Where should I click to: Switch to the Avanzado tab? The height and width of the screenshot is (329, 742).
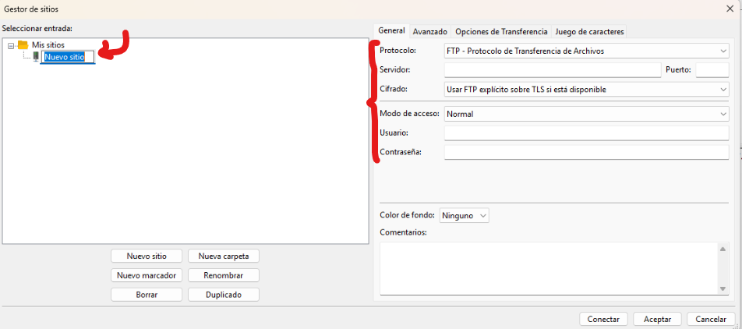429,32
